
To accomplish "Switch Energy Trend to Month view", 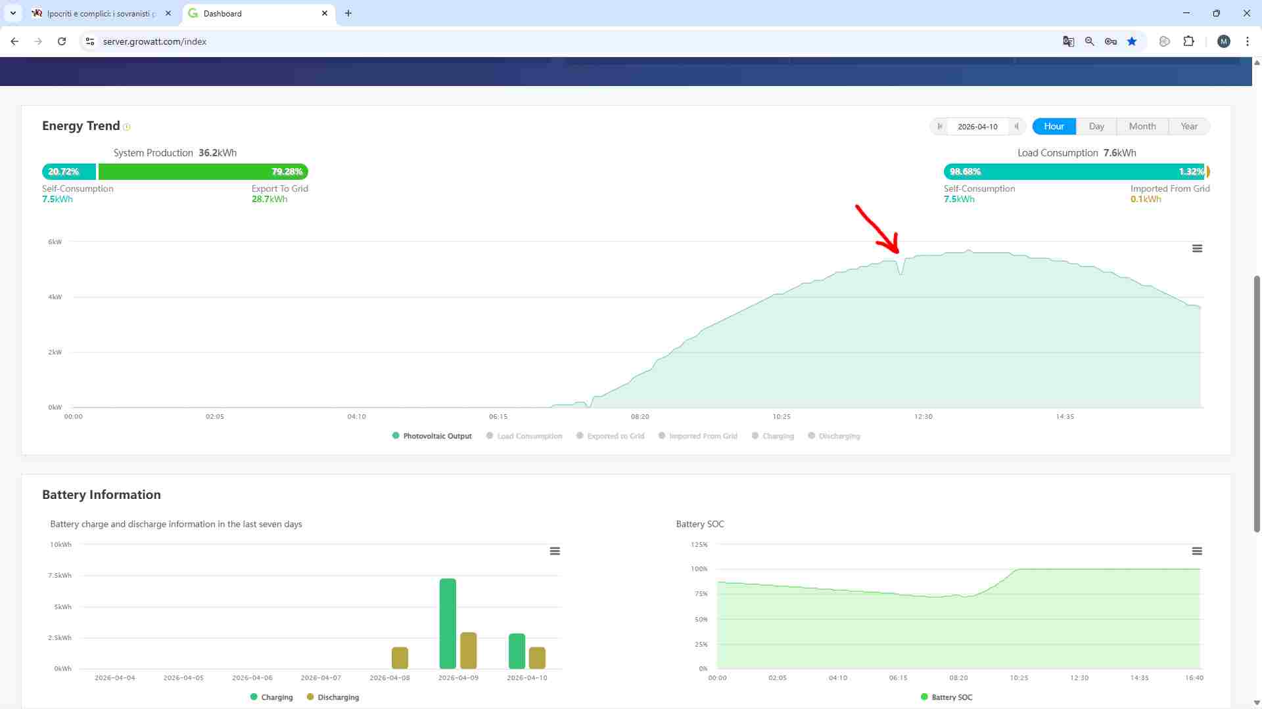I will coord(1142,126).
